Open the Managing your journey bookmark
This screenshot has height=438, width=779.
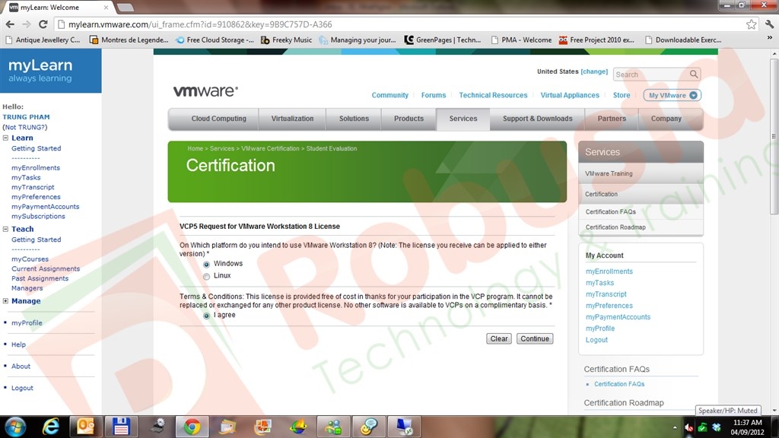[358, 40]
